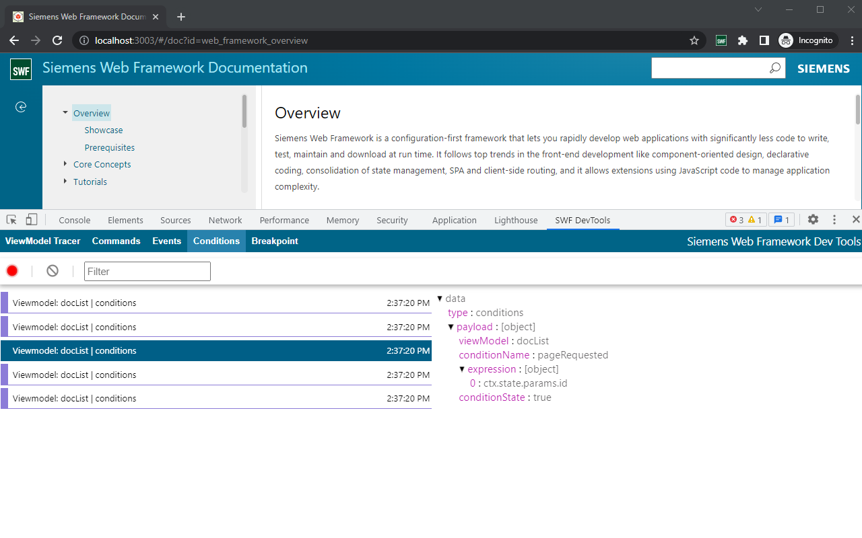The image size is (862, 538).
Task: Go forward in browser history
Action: pos(36,40)
